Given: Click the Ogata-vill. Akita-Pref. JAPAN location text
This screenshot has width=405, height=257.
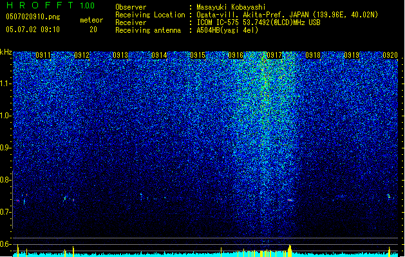Looking at the screenshot, I should (x=287, y=15).
